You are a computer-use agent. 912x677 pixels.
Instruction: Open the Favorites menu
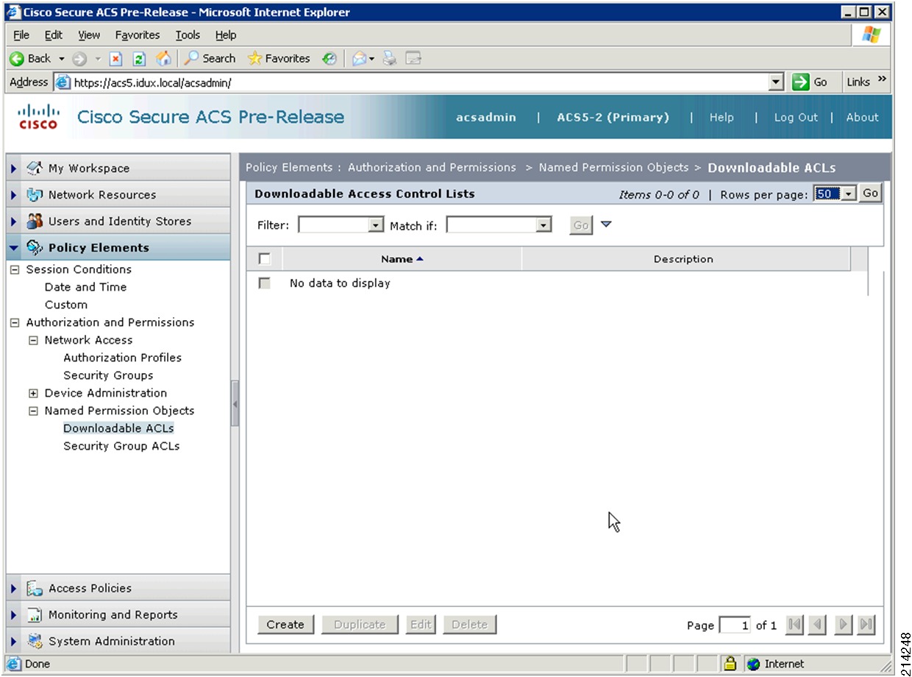click(138, 35)
